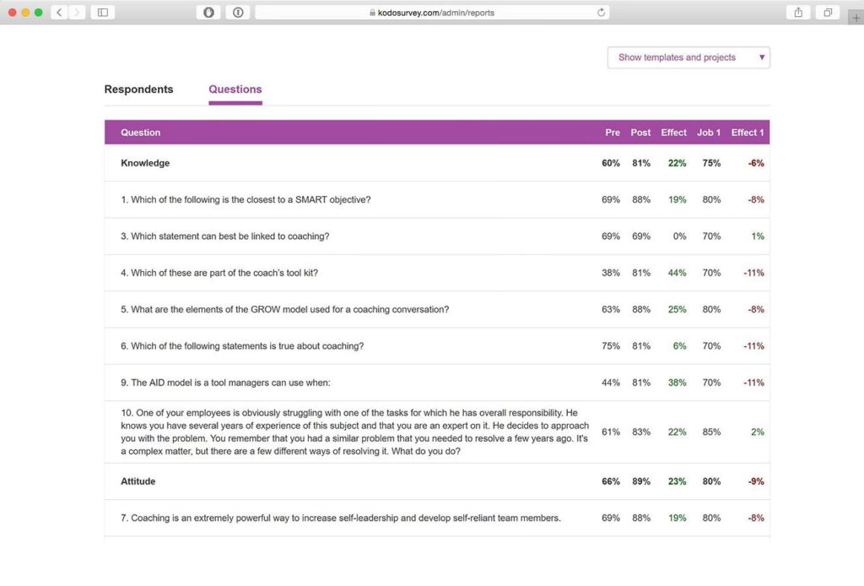Open the Share menu icon

click(x=797, y=13)
